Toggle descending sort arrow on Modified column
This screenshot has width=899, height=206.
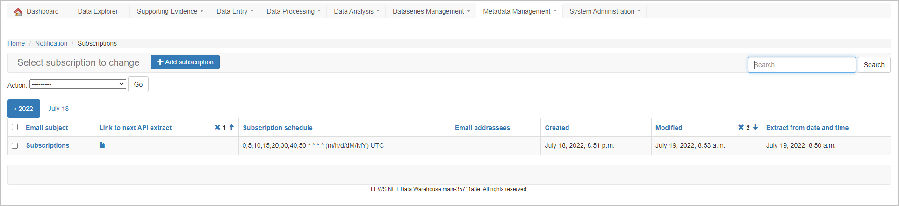755,127
